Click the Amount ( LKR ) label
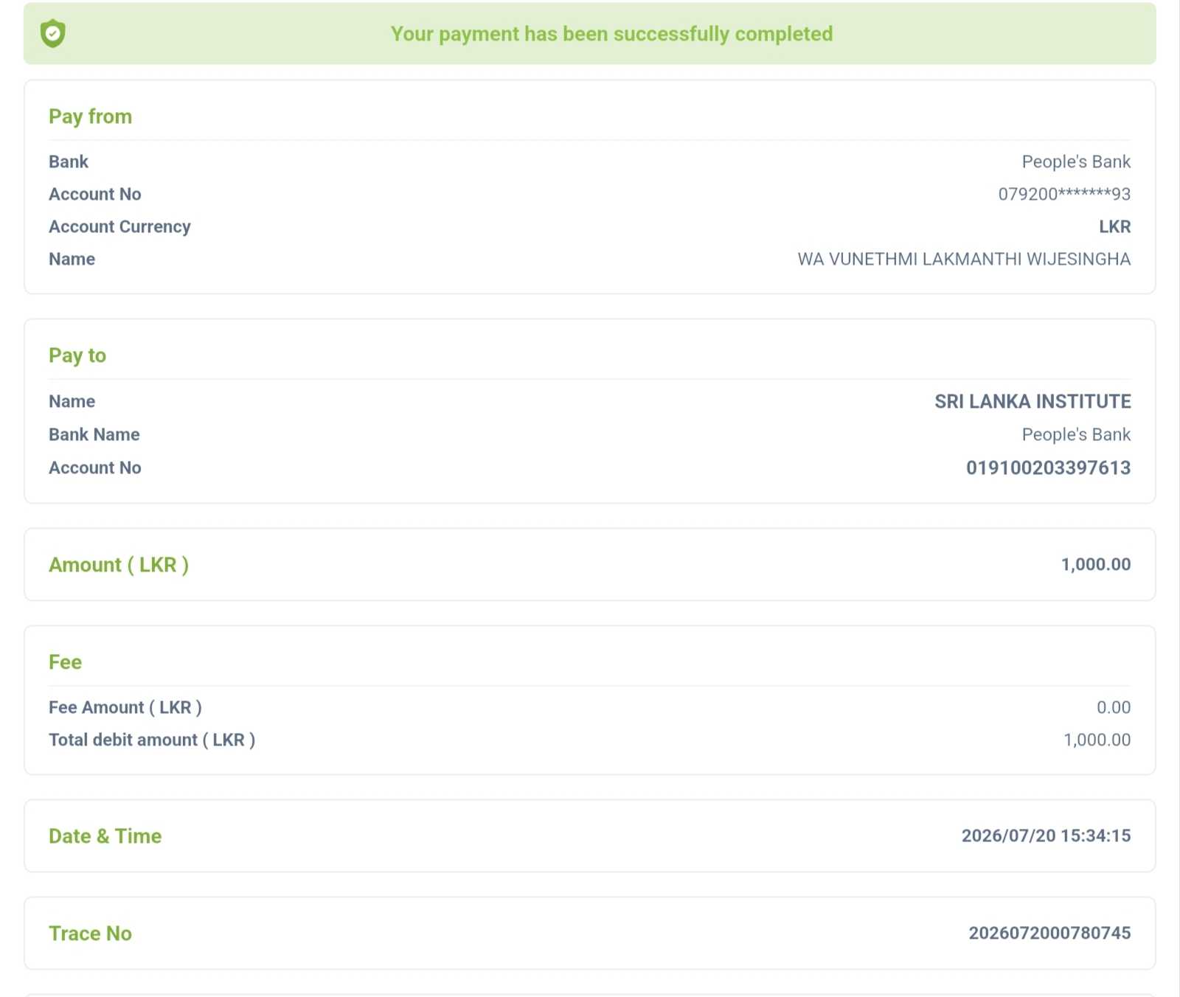 (119, 565)
